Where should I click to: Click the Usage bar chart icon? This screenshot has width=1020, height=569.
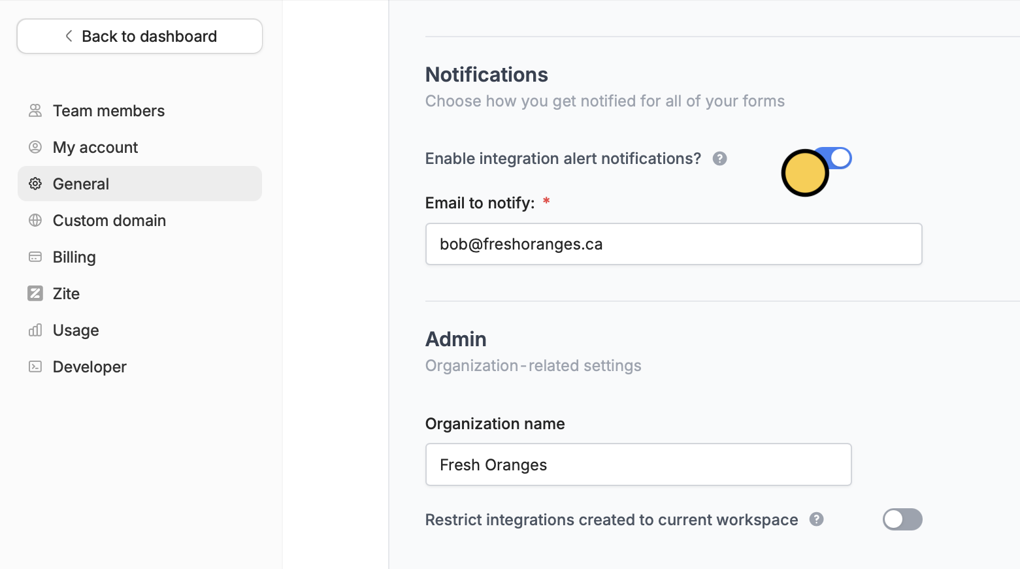(35, 330)
